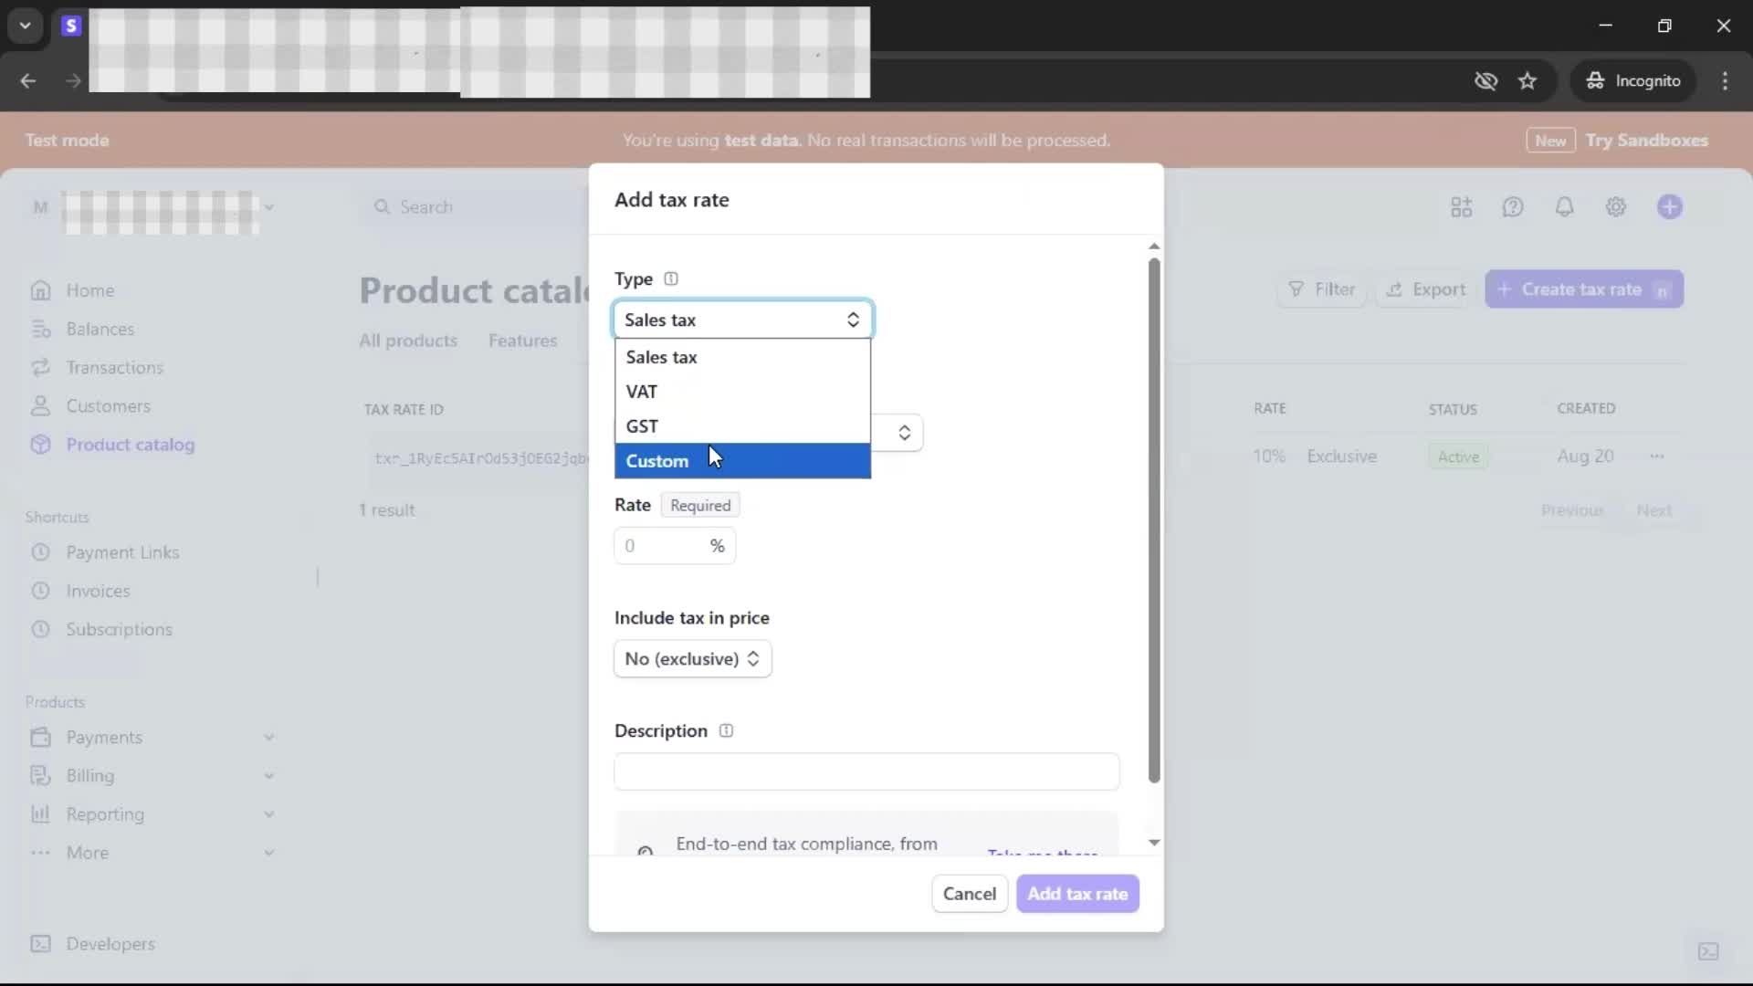Image resolution: width=1753 pixels, height=986 pixels.
Task: Click the dashboard Search field
Action: pyautogui.click(x=475, y=207)
